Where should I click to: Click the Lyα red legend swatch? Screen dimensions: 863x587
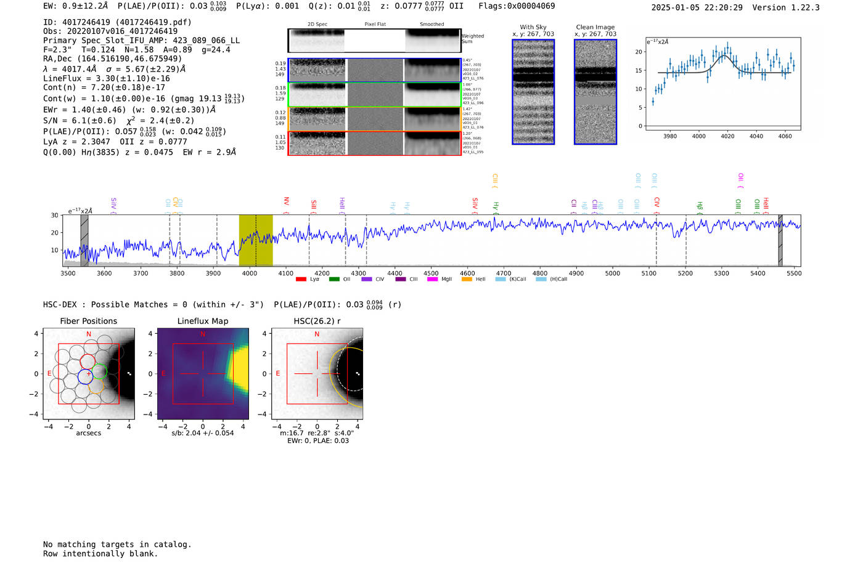coord(301,279)
